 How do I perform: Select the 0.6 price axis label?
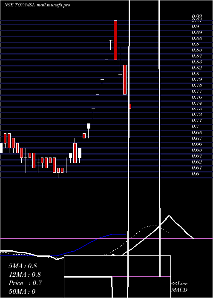[x=196, y=174]
